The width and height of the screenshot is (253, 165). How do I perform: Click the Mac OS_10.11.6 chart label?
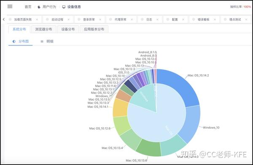click(x=105, y=86)
